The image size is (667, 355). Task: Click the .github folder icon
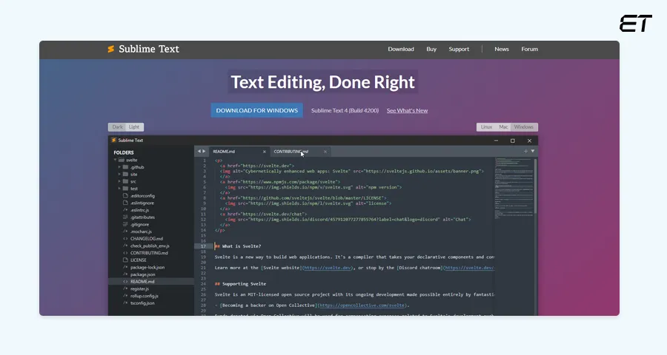coord(125,167)
